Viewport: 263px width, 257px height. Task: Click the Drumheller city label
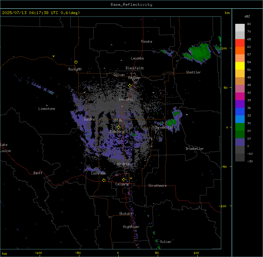point(195,149)
